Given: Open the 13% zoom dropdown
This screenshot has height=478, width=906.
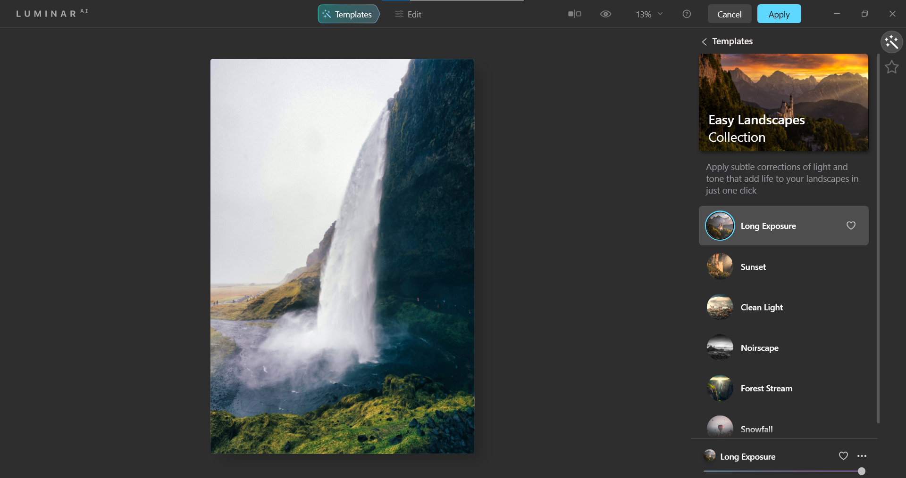Looking at the screenshot, I should point(649,14).
